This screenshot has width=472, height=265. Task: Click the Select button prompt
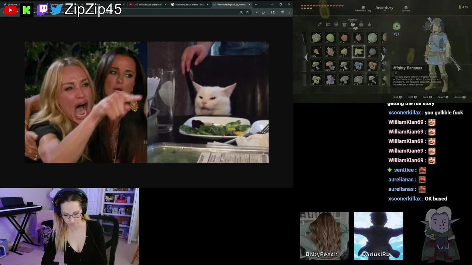pos(443,97)
